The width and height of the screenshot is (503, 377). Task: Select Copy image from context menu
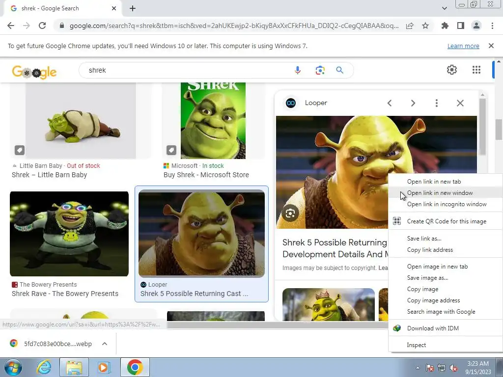[x=446, y=289]
